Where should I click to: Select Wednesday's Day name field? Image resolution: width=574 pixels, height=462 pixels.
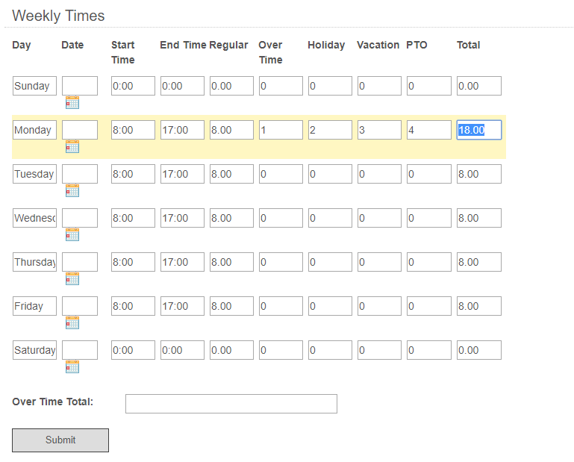(x=34, y=218)
